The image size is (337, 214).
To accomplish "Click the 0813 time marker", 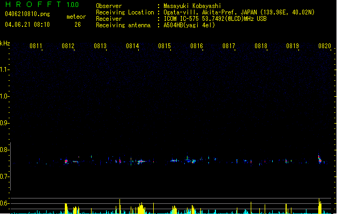I will (x=100, y=46).
